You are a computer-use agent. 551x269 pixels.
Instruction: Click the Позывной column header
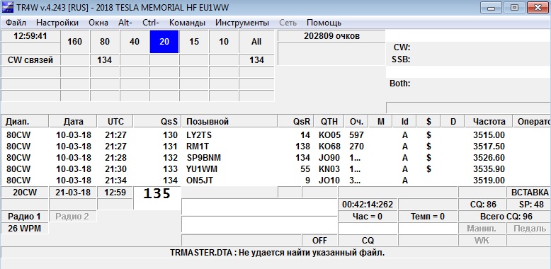[229, 122]
